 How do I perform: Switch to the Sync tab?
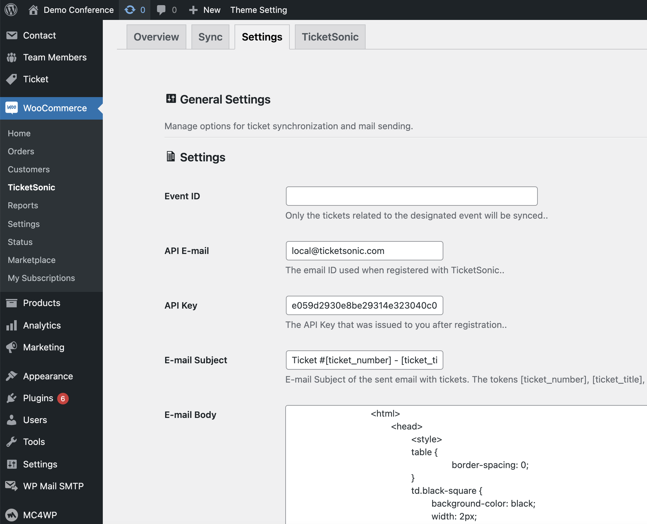pos(210,37)
